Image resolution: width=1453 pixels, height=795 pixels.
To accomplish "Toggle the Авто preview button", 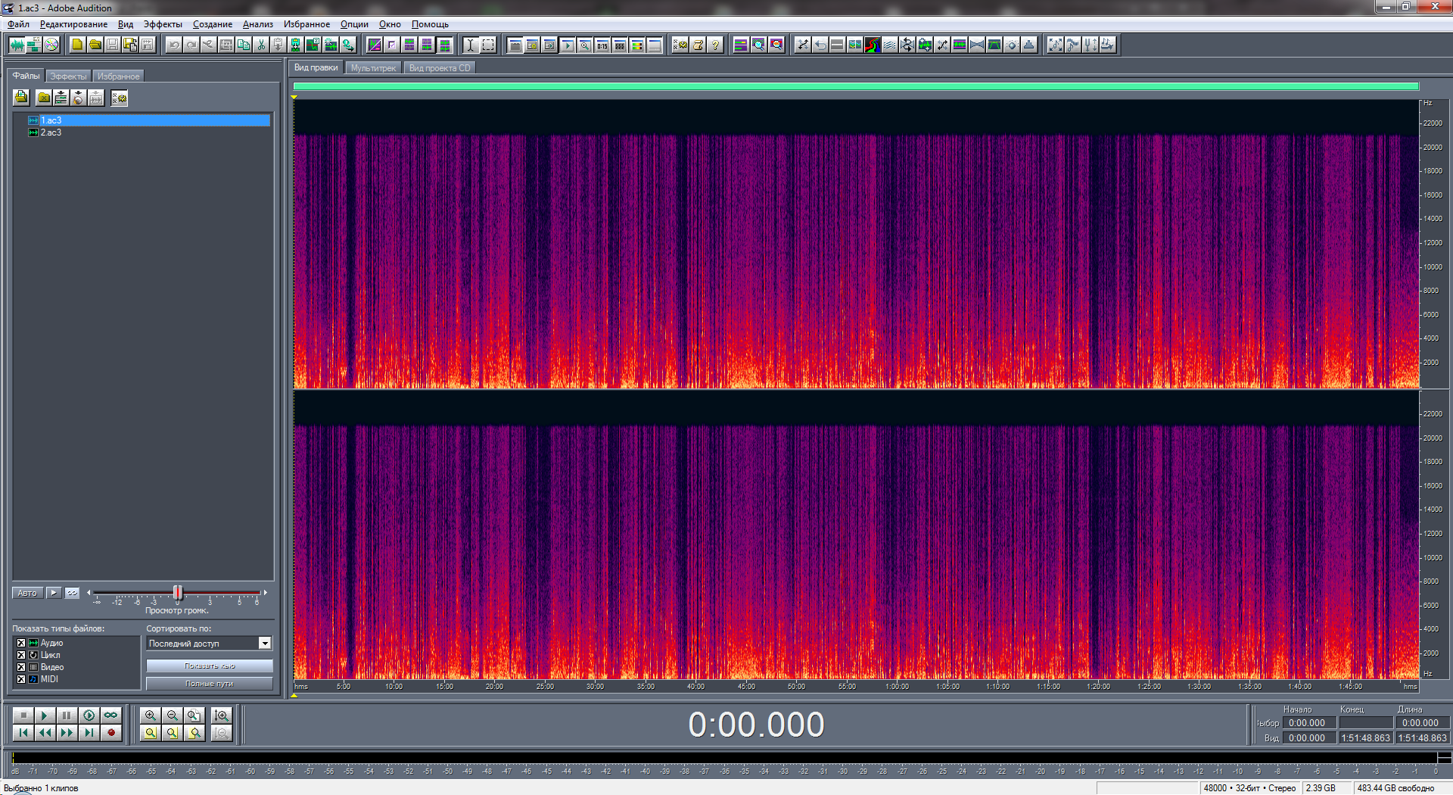I will pyautogui.click(x=27, y=593).
